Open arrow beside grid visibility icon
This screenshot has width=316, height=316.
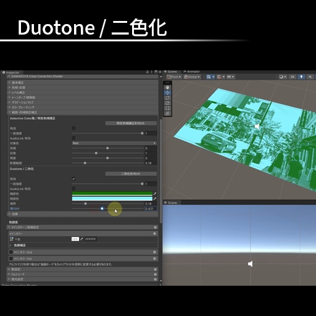click(x=214, y=77)
